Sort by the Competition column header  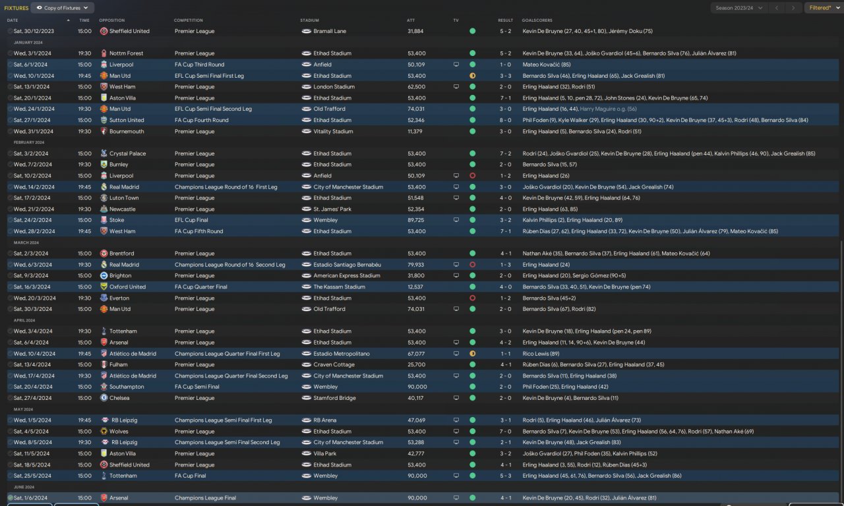(x=189, y=20)
